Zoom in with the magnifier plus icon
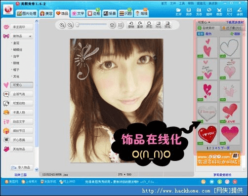The height and width of the screenshot is (196, 248). (x=62, y=25)
